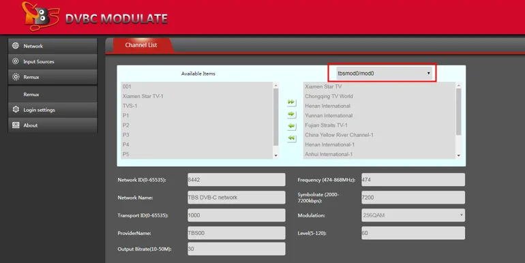Click the Remux gear icon
This screenshot has width=525, height=263.
[x=16, y=76]
